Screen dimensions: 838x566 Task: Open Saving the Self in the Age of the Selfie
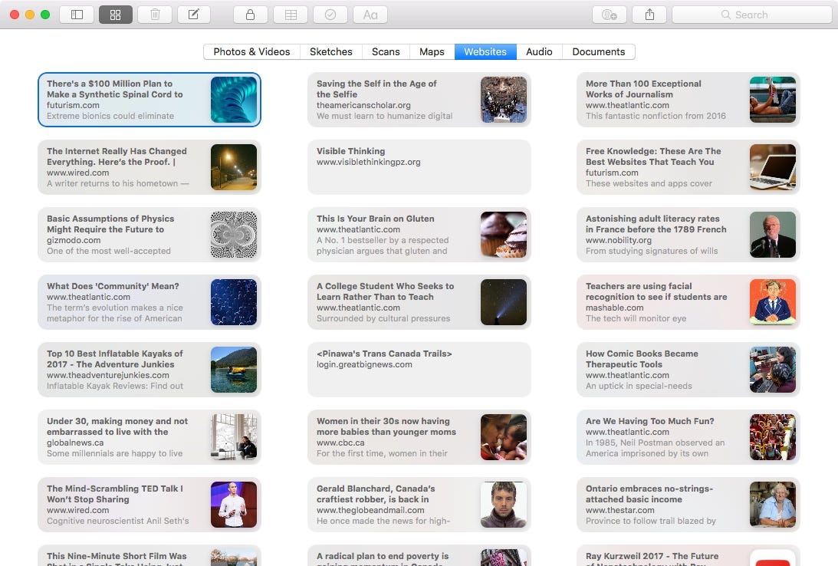[419, 100]
